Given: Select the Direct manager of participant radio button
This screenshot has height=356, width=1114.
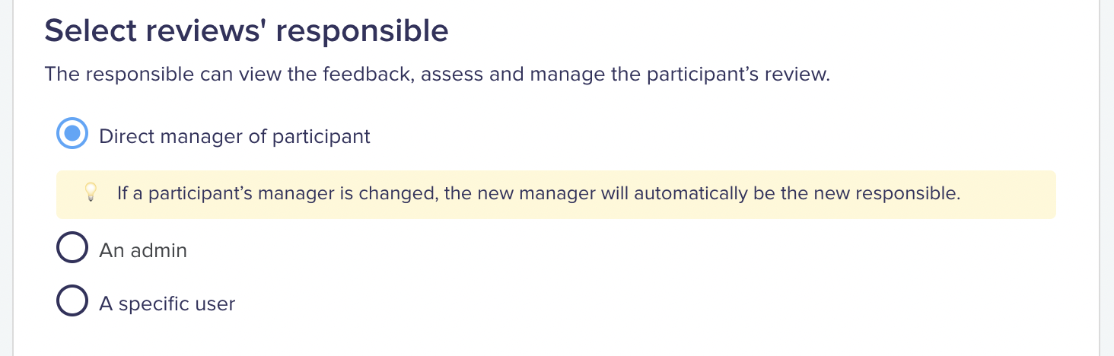Looking at the screenshot, I should tap(72, 134).
